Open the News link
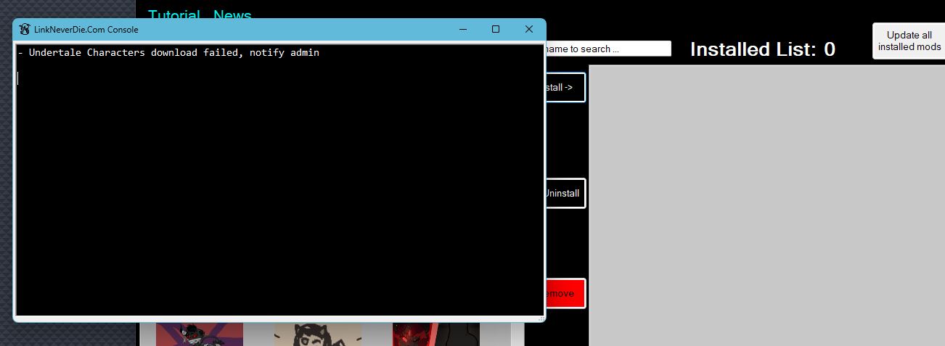The width and height of the screenshot is (945, 346). coord(232,14)
